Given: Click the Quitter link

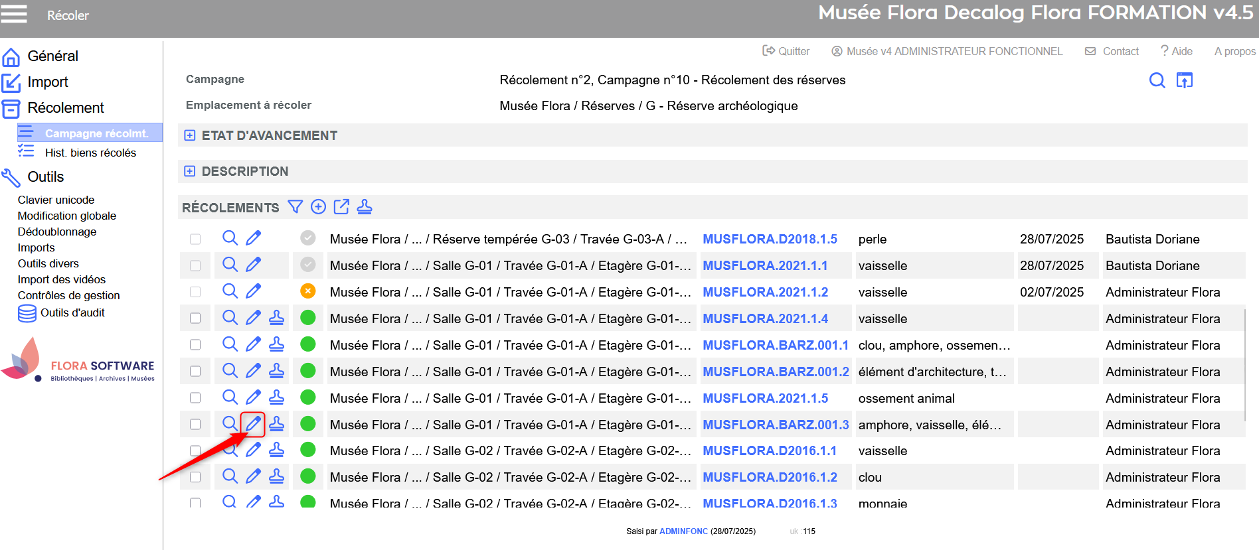Looking at the screenshot, I should point(786,51).
